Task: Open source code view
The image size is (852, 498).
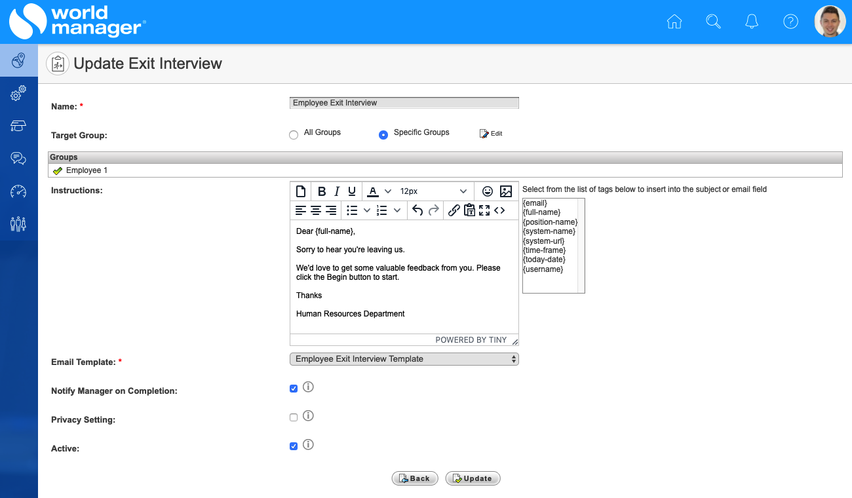Action: click(499, 210)
